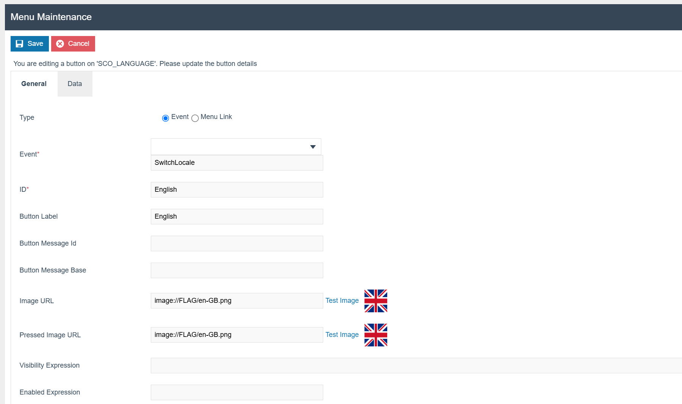Switch to the Data tab
Screen dimensions: 682x404
[x=75, y=84]
